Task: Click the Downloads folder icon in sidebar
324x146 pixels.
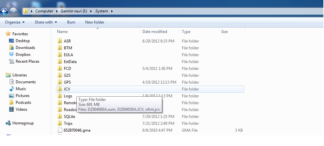Action: (x=11, y=48)
